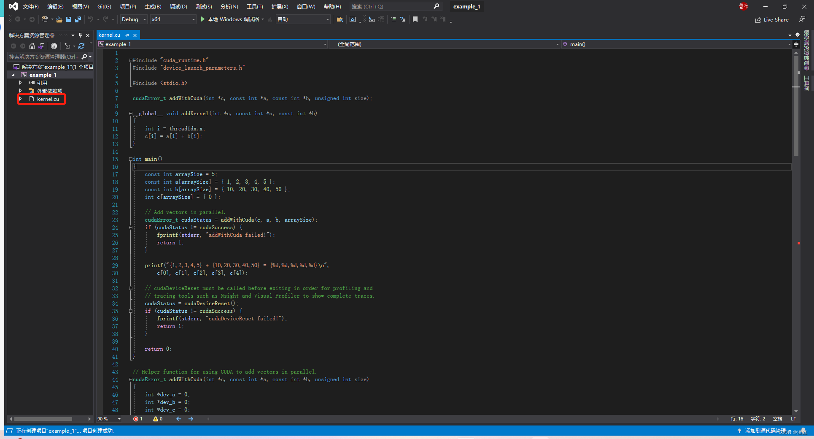Toggle a bookmark on the current line

point(415,19)
